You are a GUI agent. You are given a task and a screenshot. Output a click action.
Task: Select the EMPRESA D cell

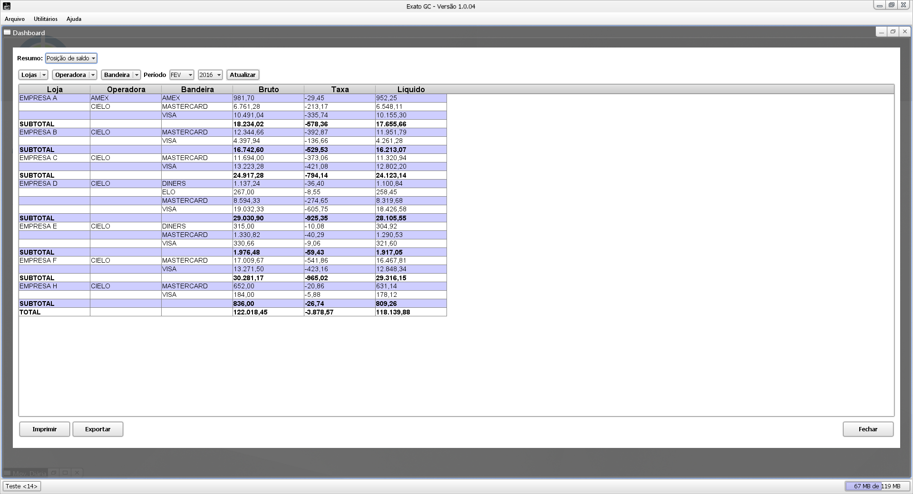click(54, 183)
